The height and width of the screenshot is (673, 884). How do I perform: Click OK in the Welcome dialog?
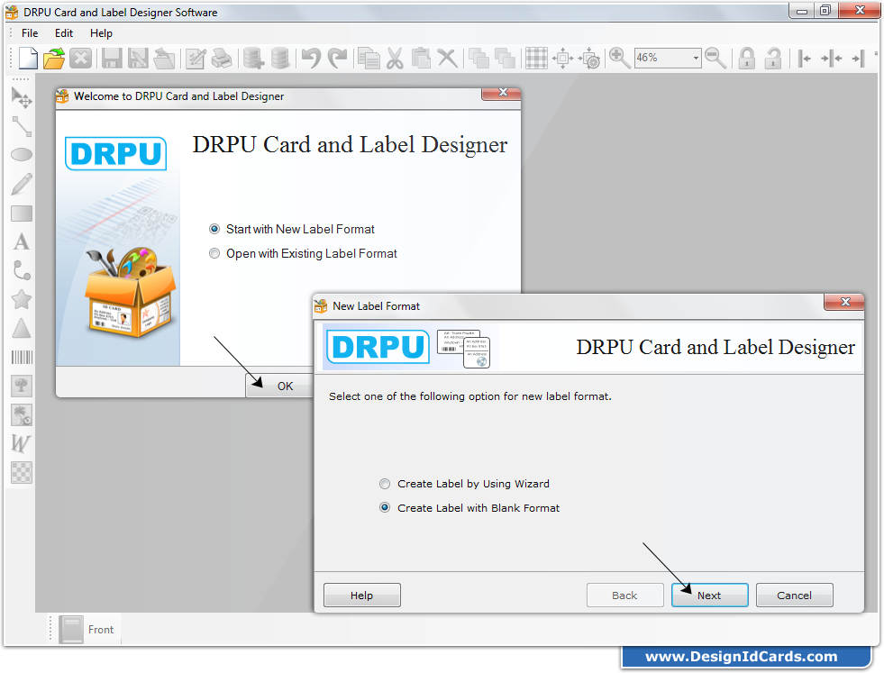(x=280, y=387)
